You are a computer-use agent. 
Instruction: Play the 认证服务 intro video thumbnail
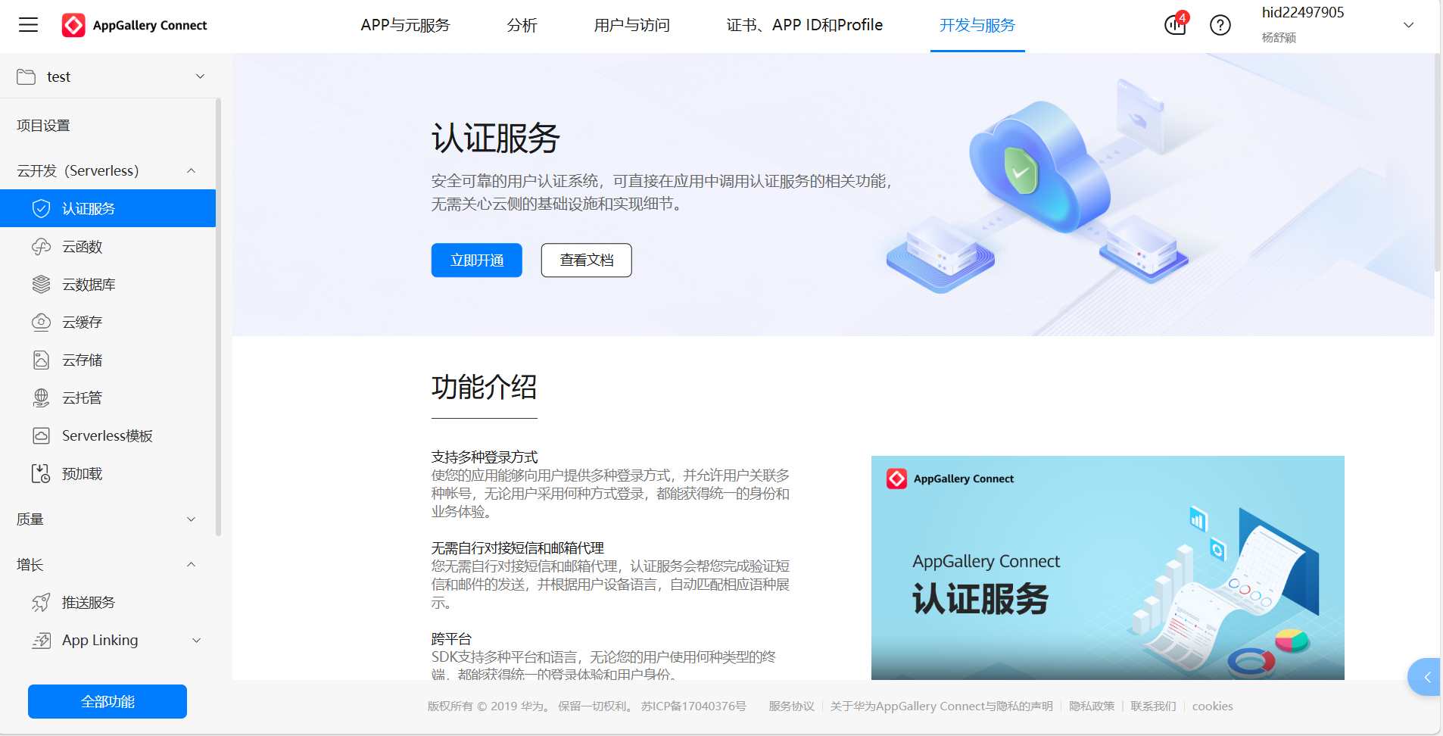click(x=1108, y=567)
